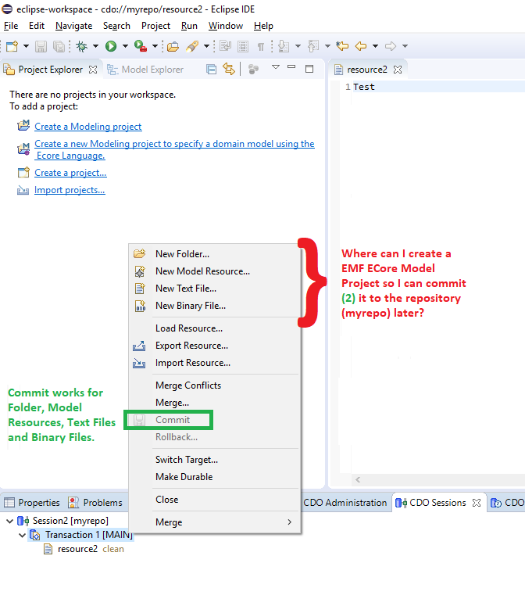Click the Back navigation arrow icon
The width and height of the screenshot is (525, 606).
click(x=361, y=46)
